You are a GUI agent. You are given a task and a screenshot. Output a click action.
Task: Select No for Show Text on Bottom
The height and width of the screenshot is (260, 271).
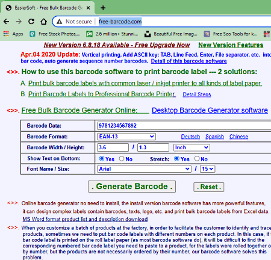[122, 159]
